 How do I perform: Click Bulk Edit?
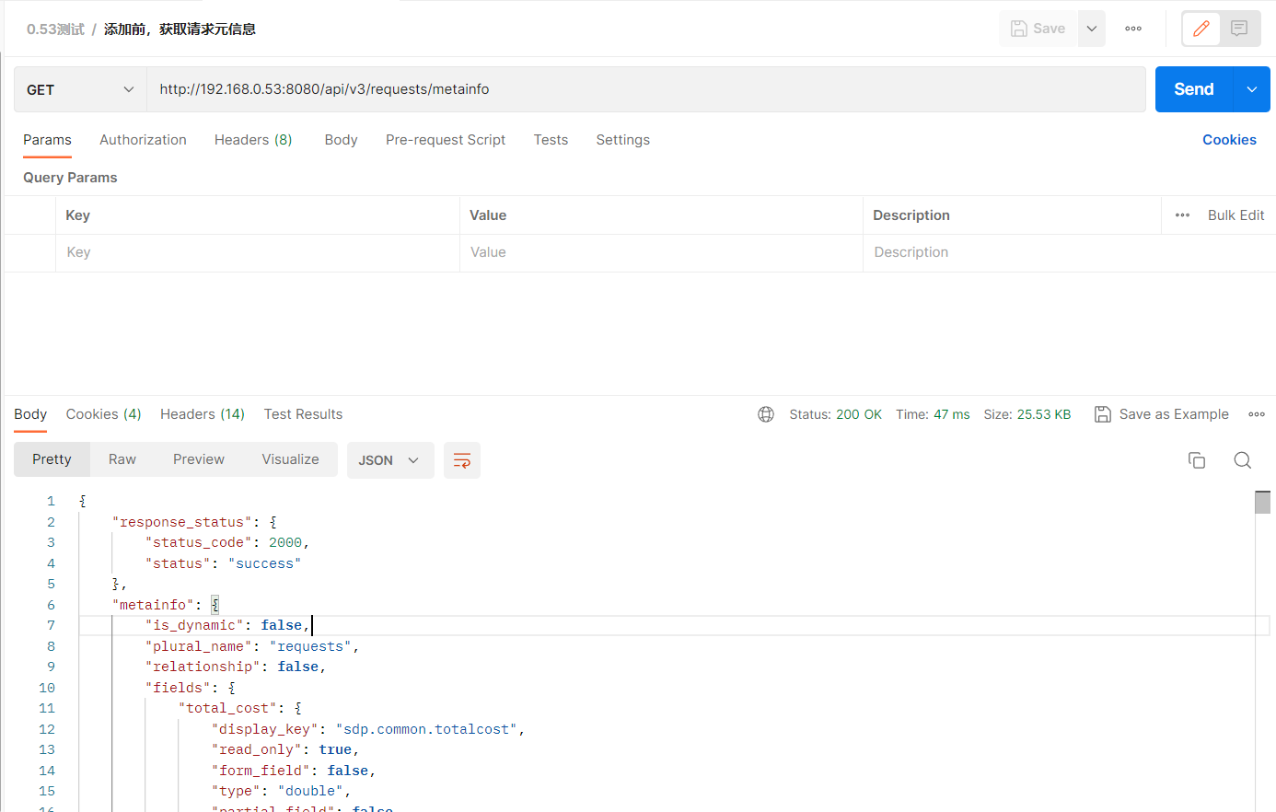point(1235,215)
